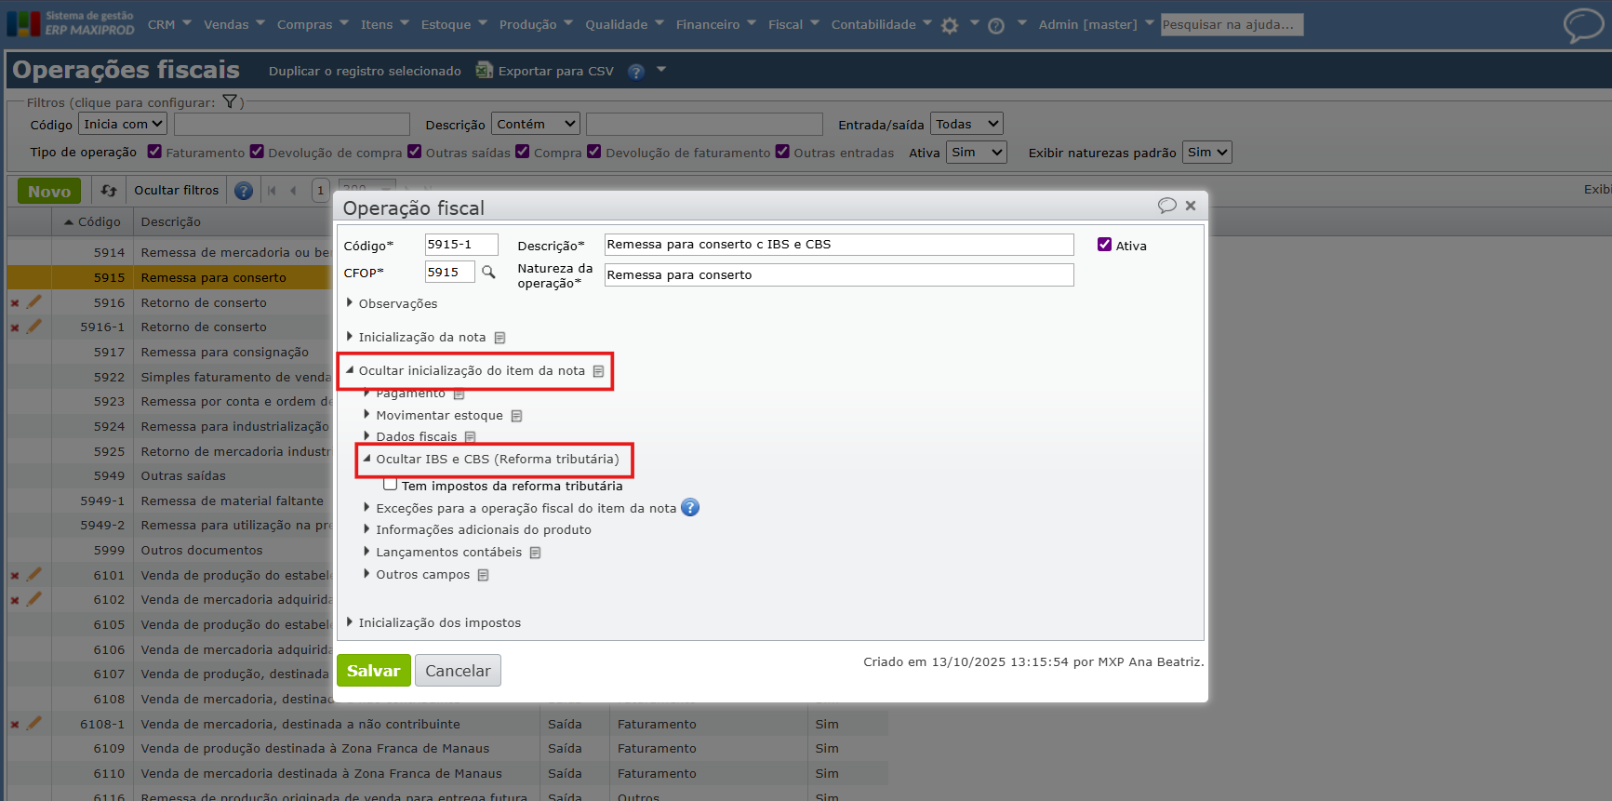Delete the 5916 Retorno de conserto row
Viewport: 1612px width, 801px height.
(x=15, y=302)
